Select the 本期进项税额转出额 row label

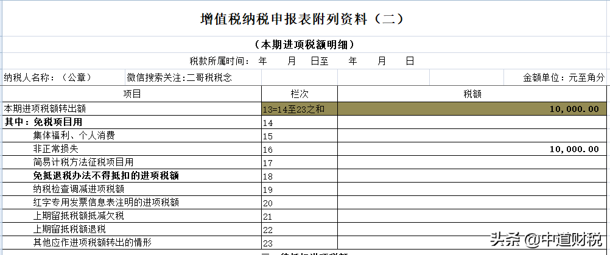point(45,108)
